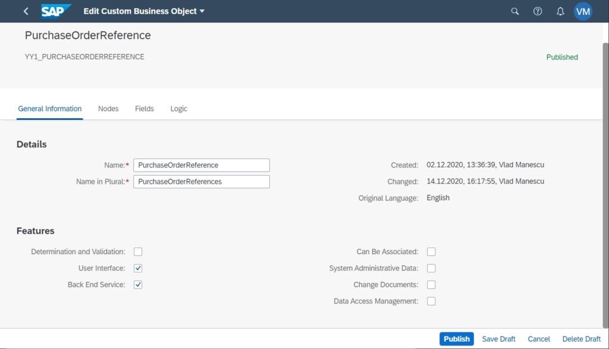Screen dimensions: 609x349
Task: Open the search magnifier icon
Action: 515,11
